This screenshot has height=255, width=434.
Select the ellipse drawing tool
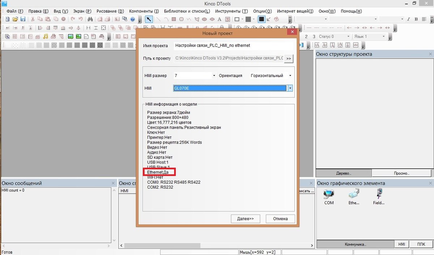coord(204,19)
